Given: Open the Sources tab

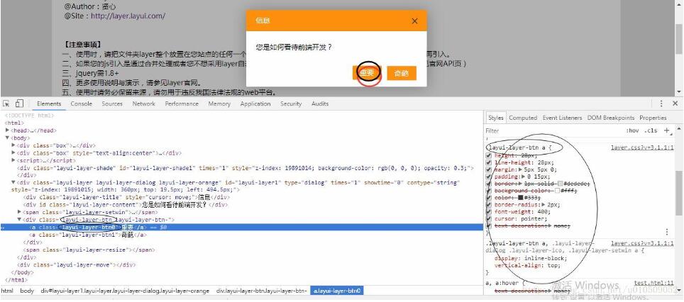Looking at the screenshot, I should [x=112, y=104].
